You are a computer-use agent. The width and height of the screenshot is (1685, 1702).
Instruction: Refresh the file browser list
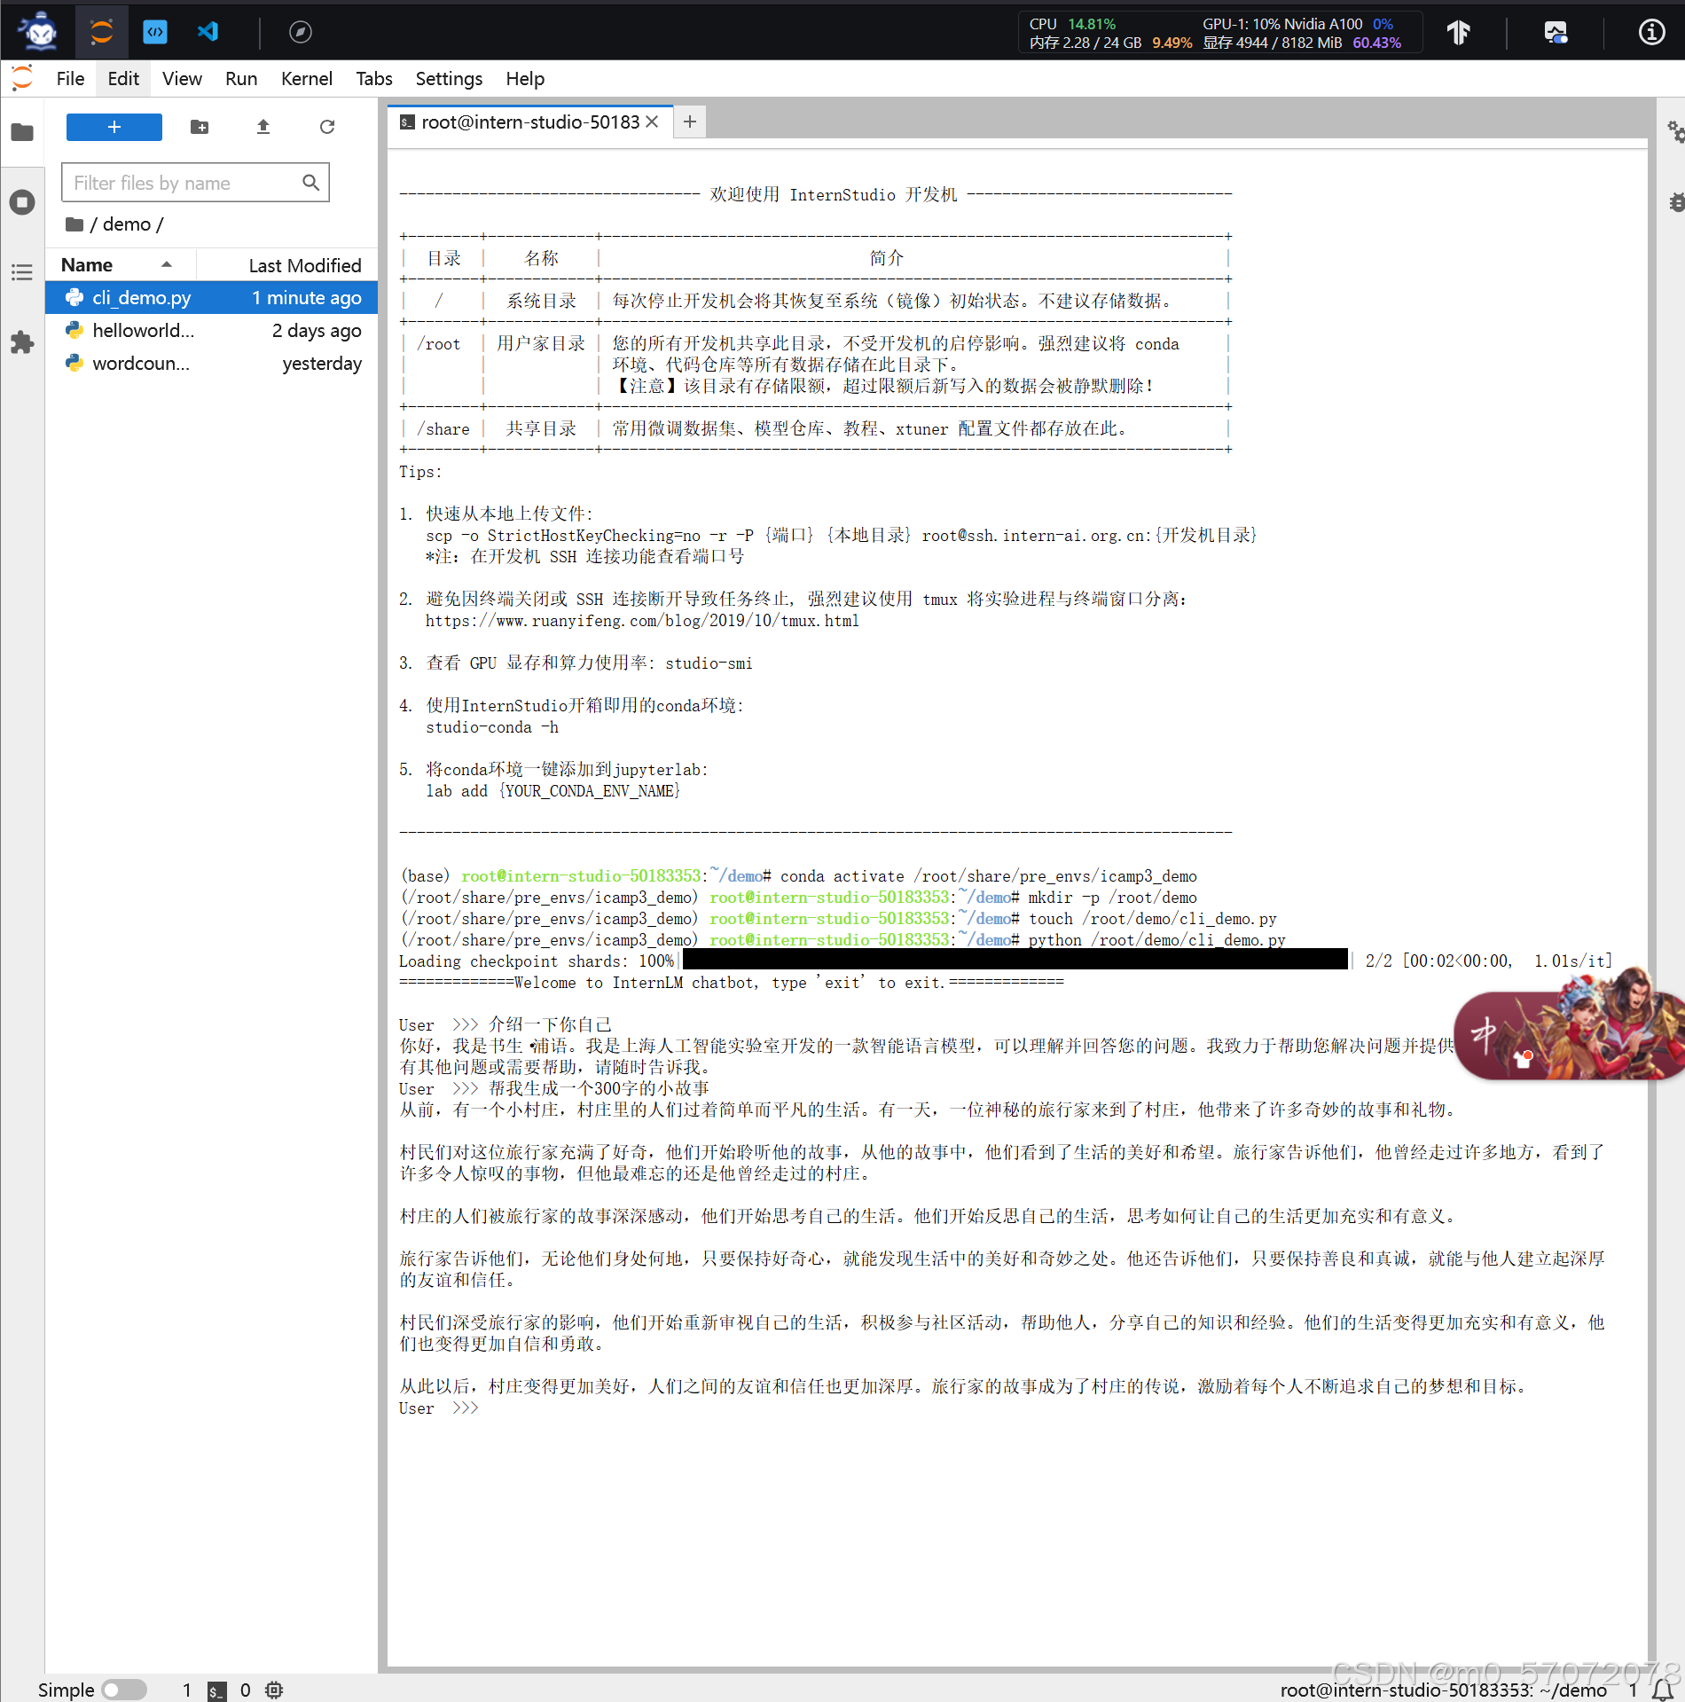[x=327, y=127]
